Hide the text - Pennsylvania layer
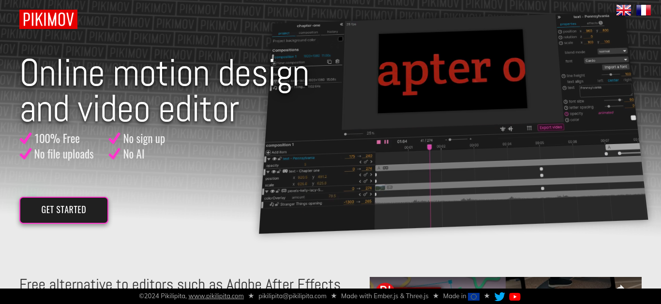The image size is (661, 304). [274, 159]
